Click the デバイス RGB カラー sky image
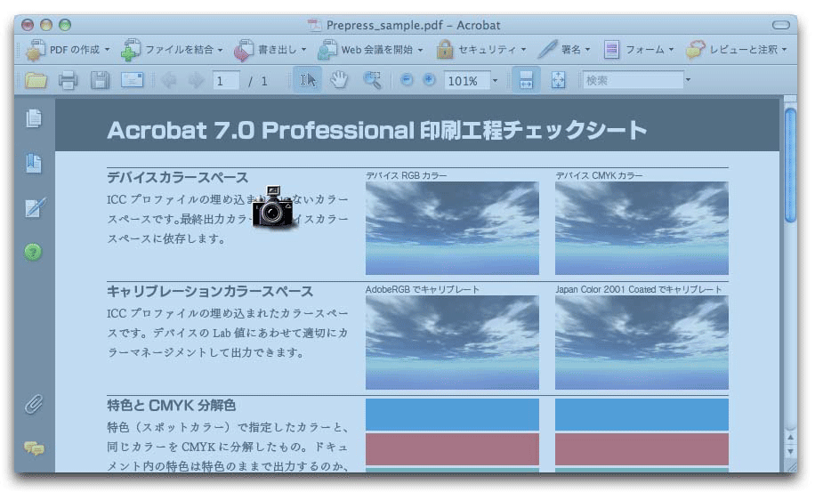This screenshot has height=492, width=815. [x=452, y=228]
